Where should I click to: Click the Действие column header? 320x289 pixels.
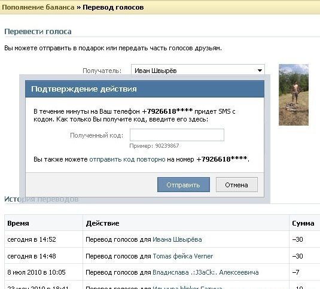pos(102,223)
